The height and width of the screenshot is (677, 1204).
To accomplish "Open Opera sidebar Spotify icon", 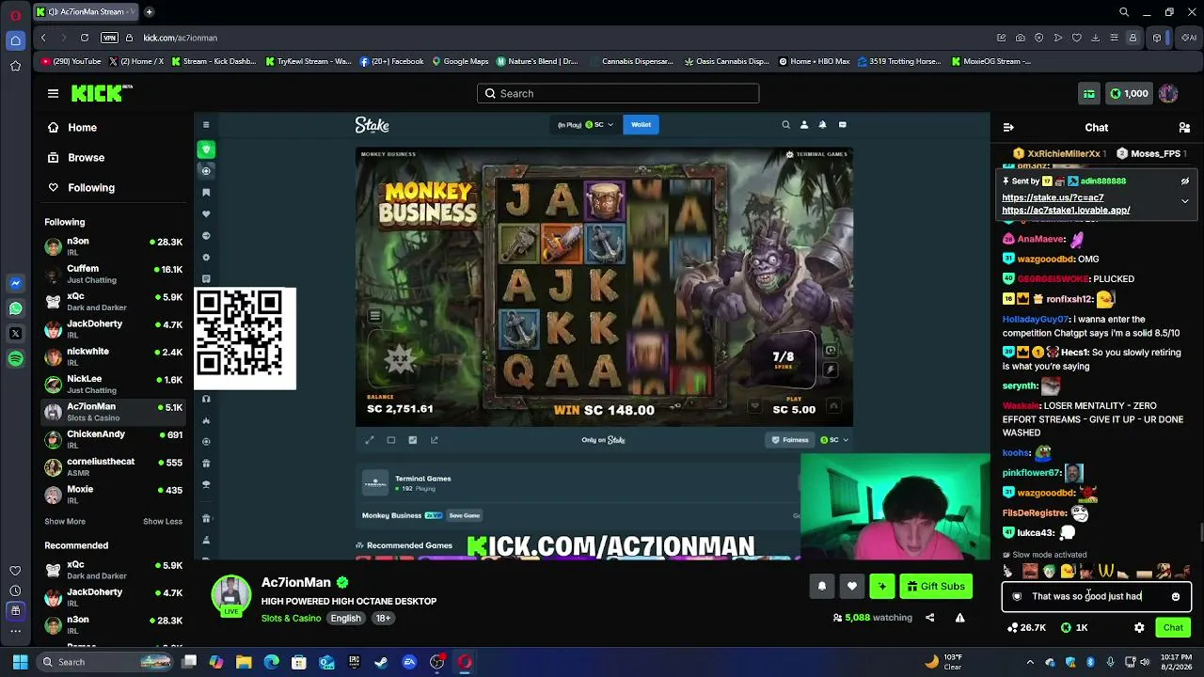I will (15, 358).
